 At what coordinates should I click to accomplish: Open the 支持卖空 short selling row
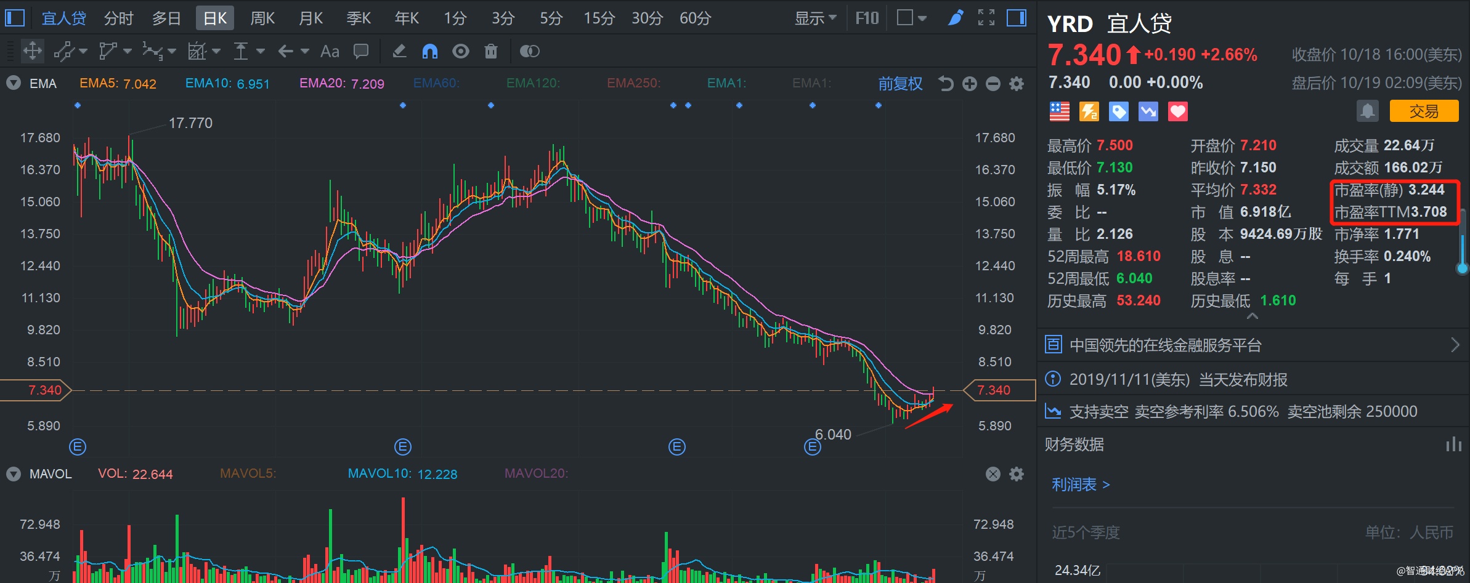click(x=1253, y=411)
